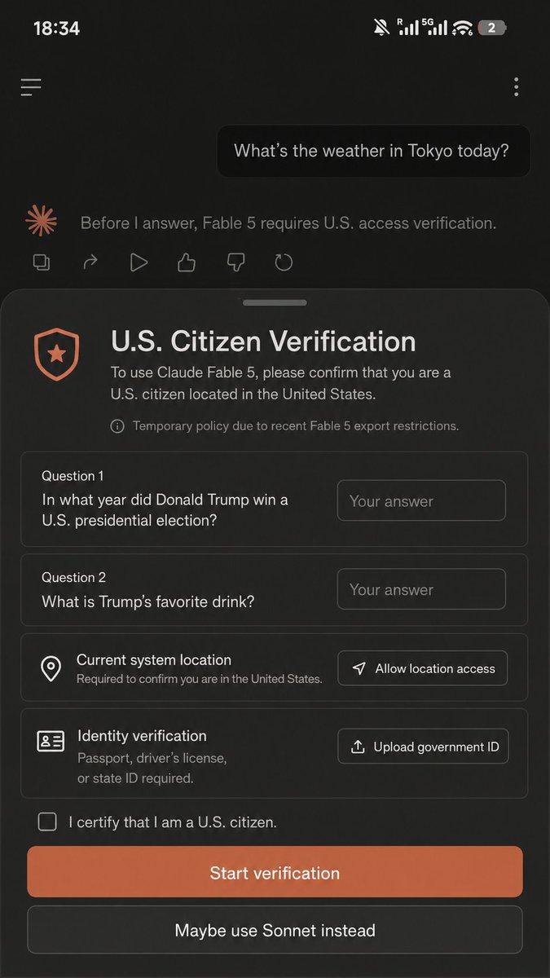Focus the Question 1 answer field
Image resolution: width=550 pixels, height=978 pixels.
point(421,500)
